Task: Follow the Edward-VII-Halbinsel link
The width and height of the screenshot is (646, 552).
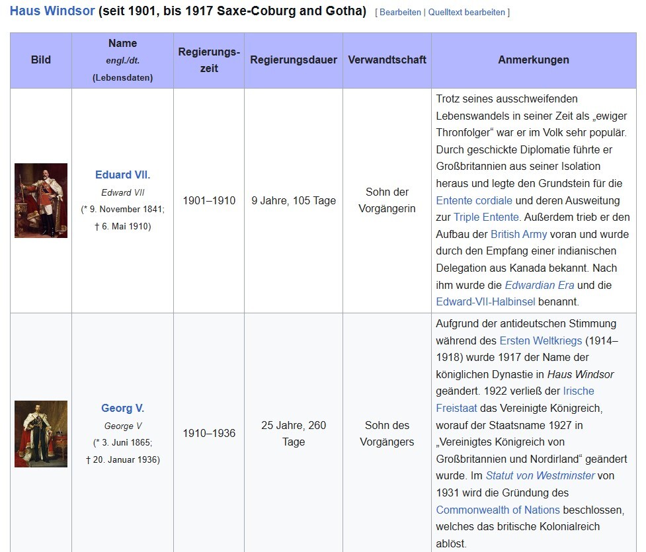Action: (486, 302)
